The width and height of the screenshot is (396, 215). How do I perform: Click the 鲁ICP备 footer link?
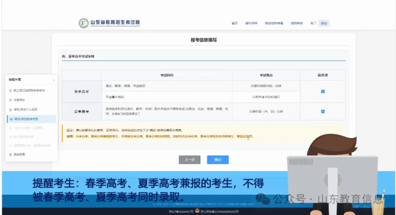(x=181, y=212)
